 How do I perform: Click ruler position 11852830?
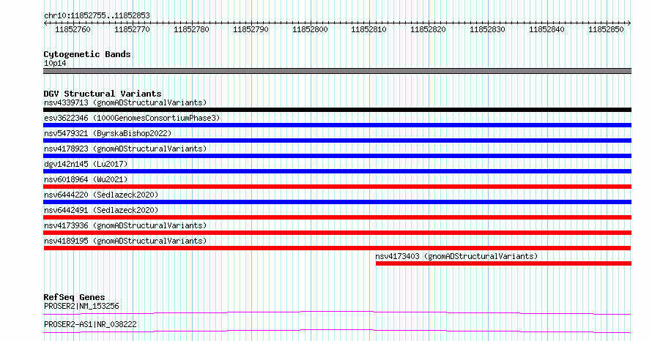(x=487, y=29)
